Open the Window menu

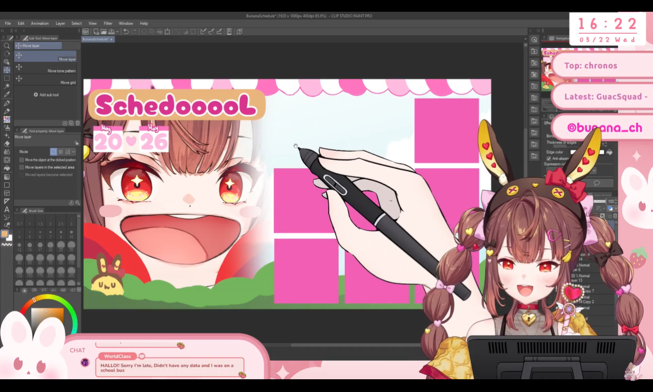click(126, 23)
